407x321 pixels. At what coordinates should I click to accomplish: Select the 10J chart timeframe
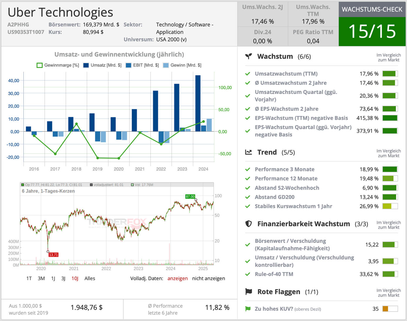75,278
